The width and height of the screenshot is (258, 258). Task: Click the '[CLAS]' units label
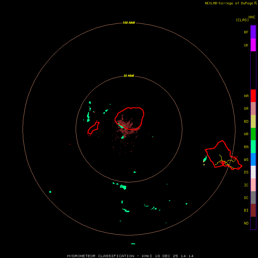(x=242, y=20)
